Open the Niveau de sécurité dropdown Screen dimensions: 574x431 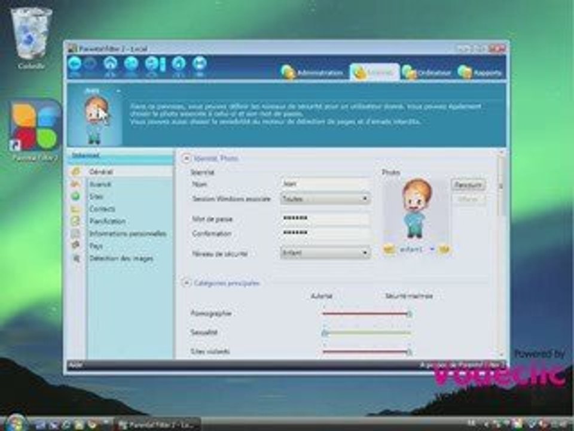coord(325,253)
